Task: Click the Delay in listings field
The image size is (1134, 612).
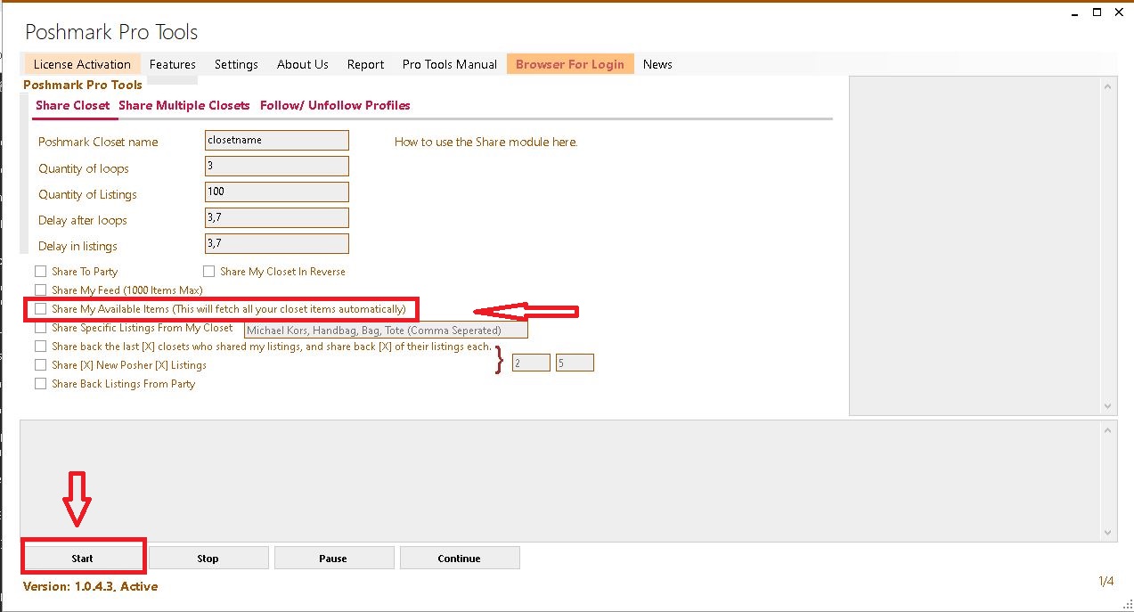Action: pos(276,243)
